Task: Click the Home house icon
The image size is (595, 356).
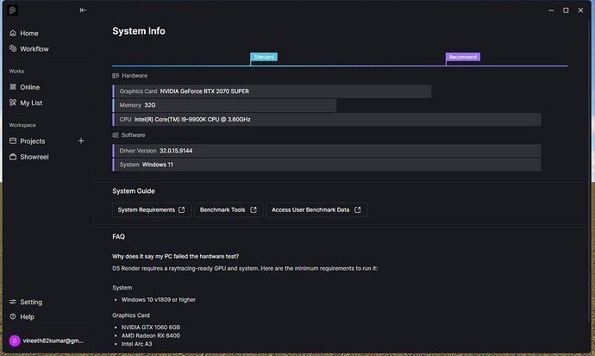Action: point(13,33)
